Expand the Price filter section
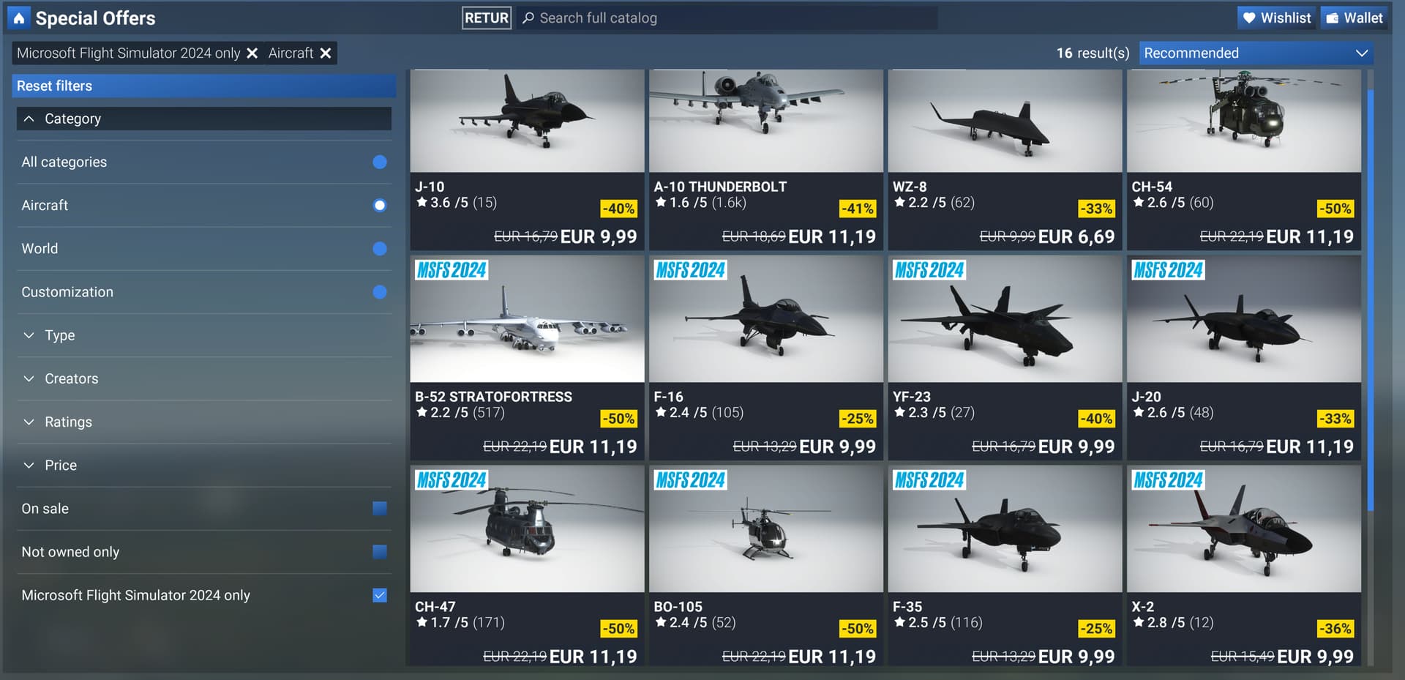Viewport: 1405px width, 680px height. click(x=204, y=466)
